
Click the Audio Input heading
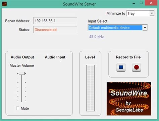(x=55, y=57)
